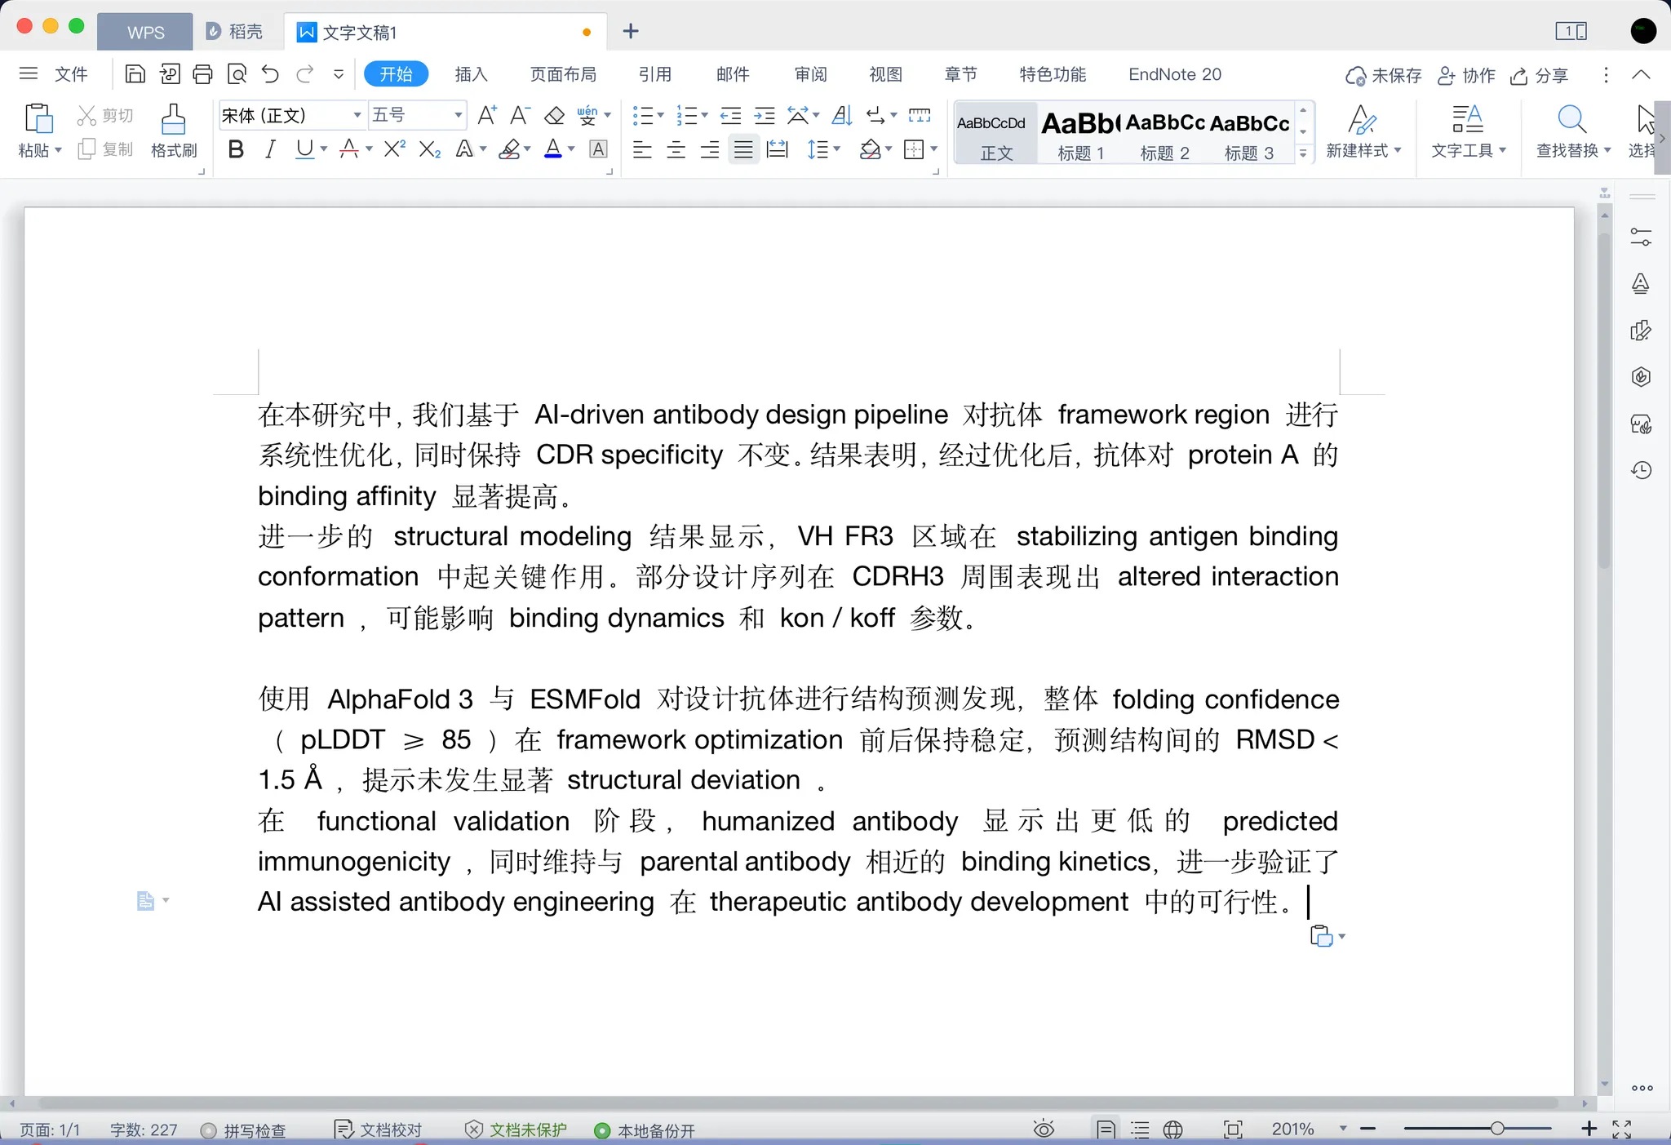The height and width of the screenshot is (1145, 1671).
Task: Toggle italic formatting
Action: (x=270, y=149)
